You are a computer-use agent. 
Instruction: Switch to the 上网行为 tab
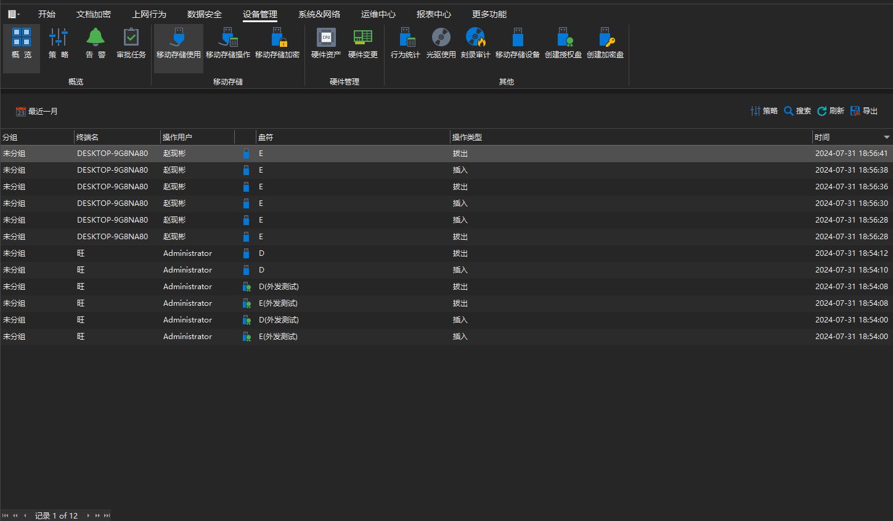(149, 14)
